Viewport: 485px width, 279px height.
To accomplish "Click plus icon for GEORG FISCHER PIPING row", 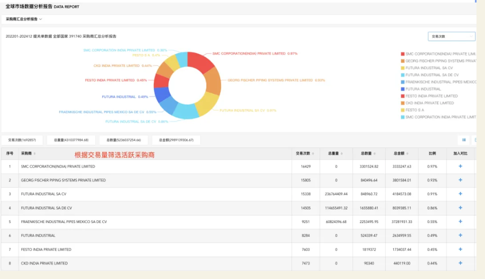I will coord(460,180).
